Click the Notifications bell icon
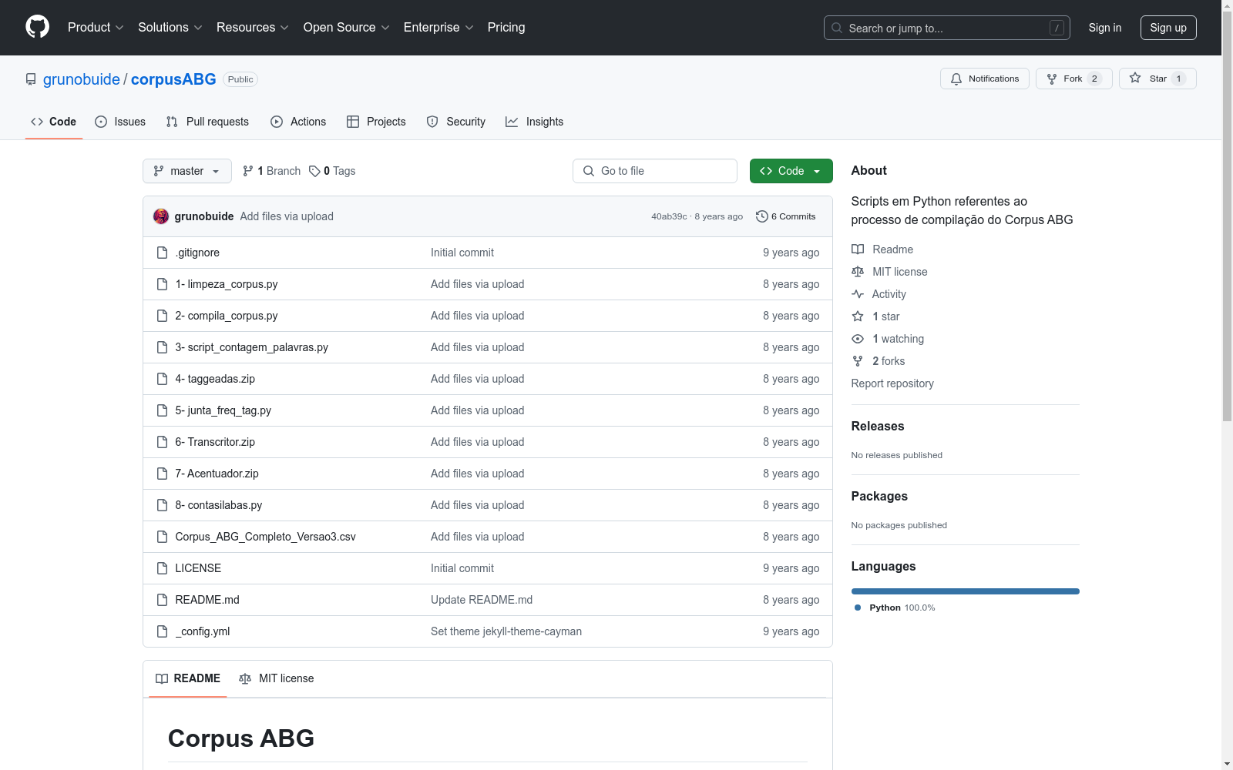This screenshot has height=770, width=1233. (956, 79)
